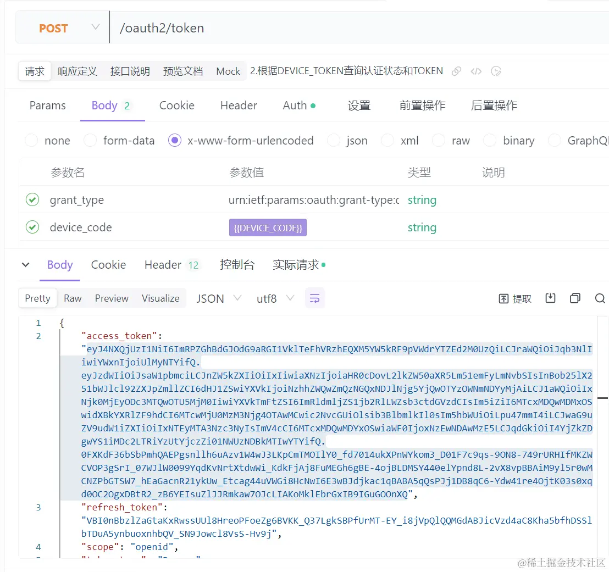Copy the response with the copy icon

point(575,298)
